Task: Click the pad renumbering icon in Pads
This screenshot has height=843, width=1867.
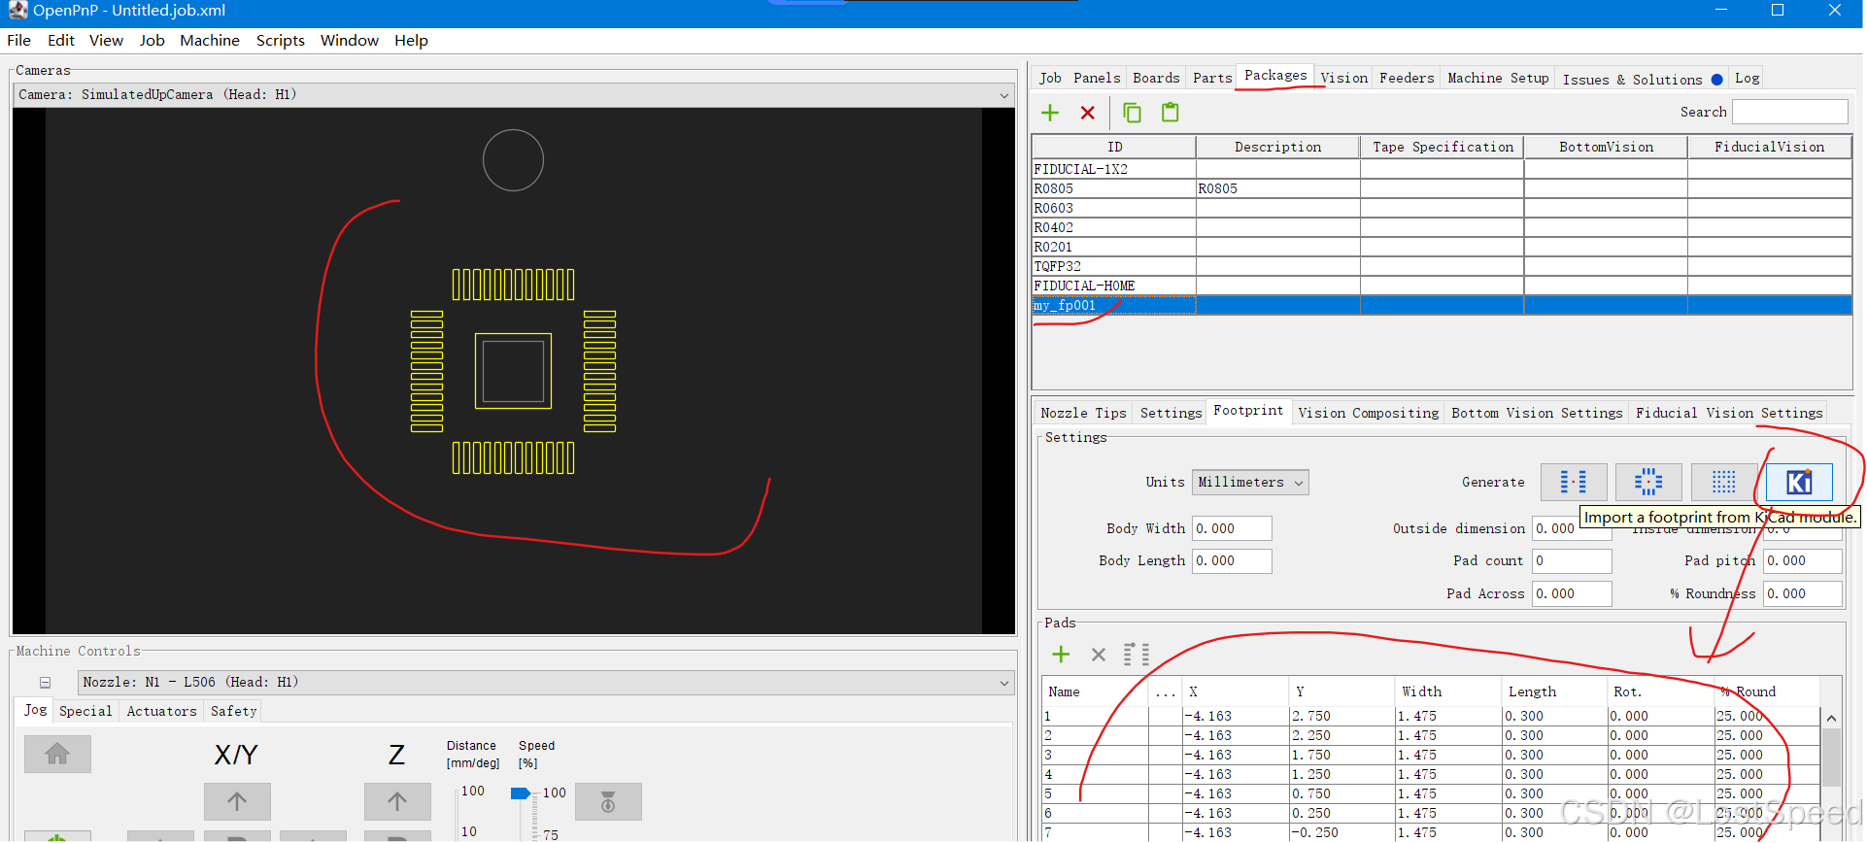Action: 1137,655
